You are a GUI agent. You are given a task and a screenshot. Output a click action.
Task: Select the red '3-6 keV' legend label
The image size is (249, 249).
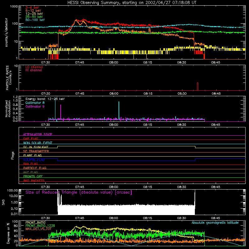pos(32,7)
